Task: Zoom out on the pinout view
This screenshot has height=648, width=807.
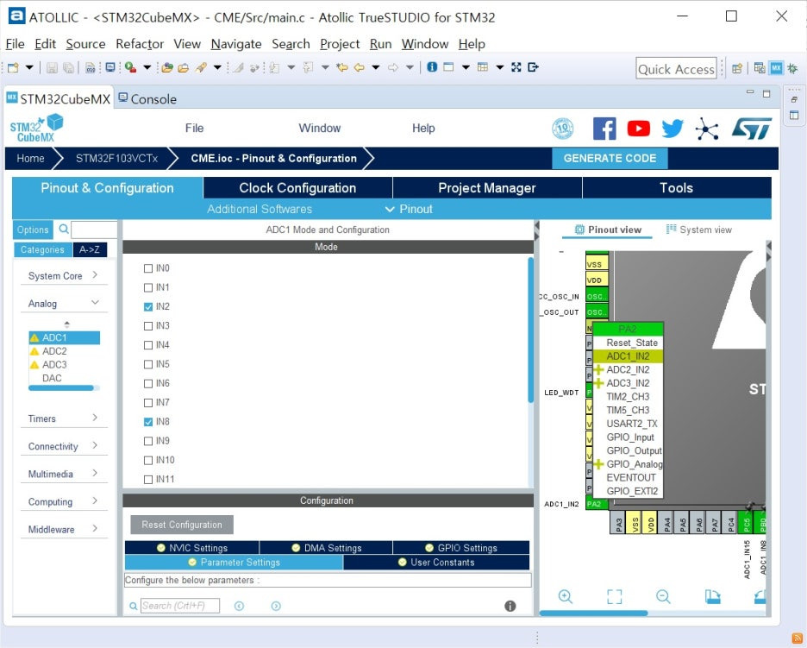Action: pos(663,596)
